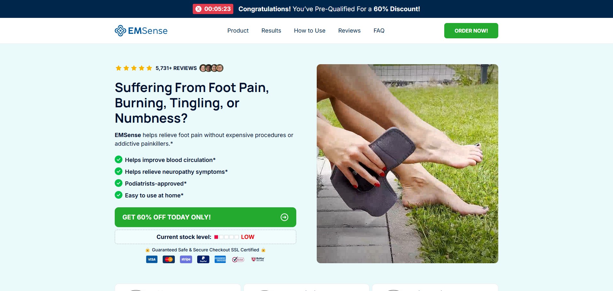Click the ORDER NOW! button

coord(471,31)
